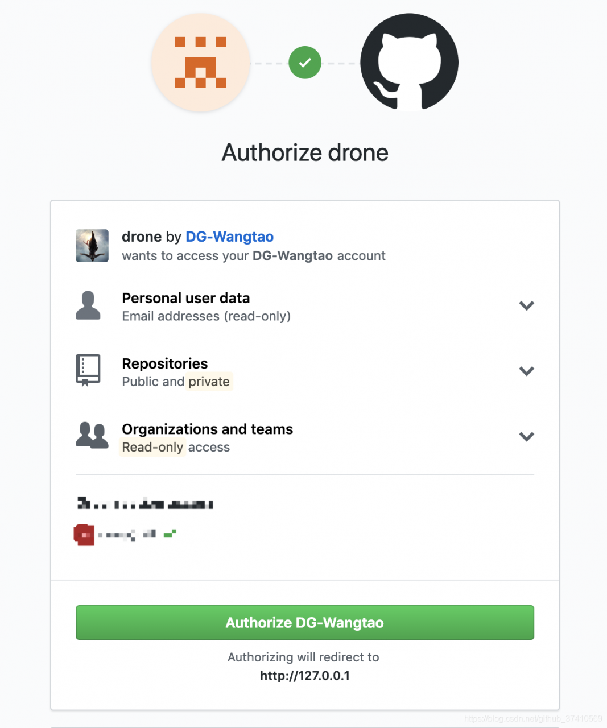Click the Authorize DG-Wangtao button
Image resolution: width=607 pixels, height=728 pixels.
point(305,623)
